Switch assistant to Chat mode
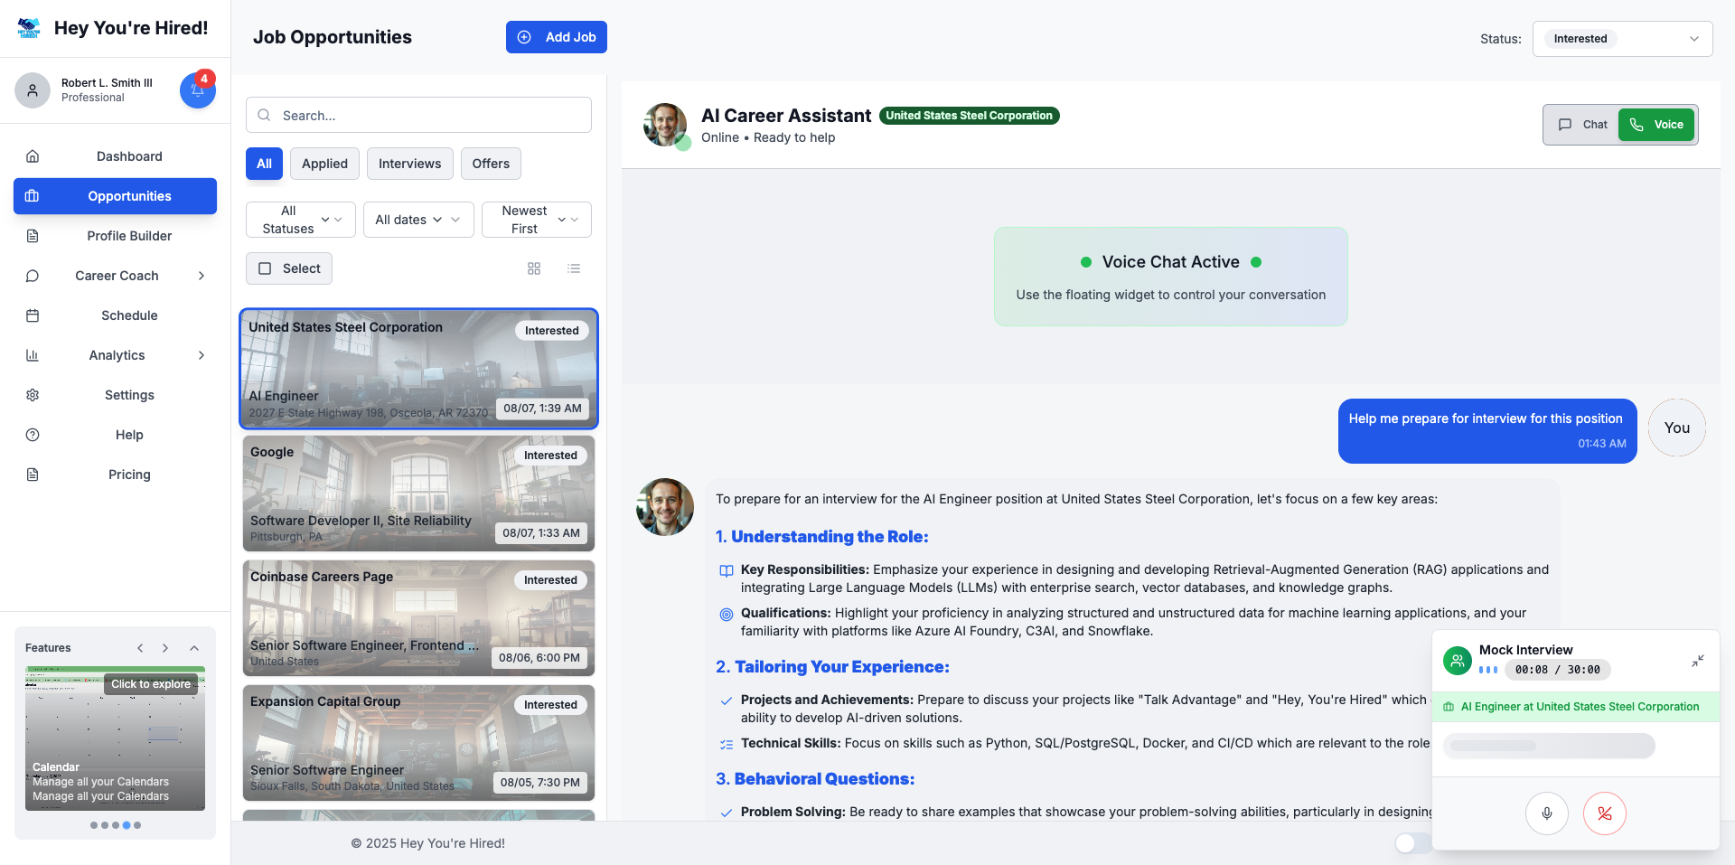This screenshot has height=865, width=1735. (x=1582, y=125)
